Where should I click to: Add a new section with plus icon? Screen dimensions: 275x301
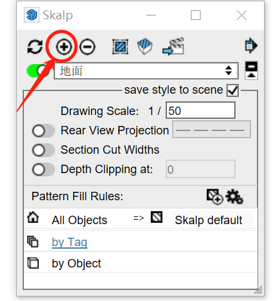[64, 47]
